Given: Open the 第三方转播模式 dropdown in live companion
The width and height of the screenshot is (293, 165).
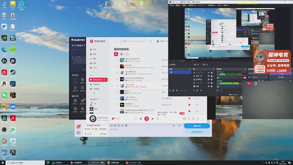Looking at the screenshot, I should coord(78,45).
